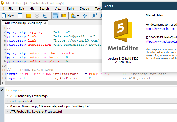Open the File menu
The width and height of the screenshot is (177, 122).
11,9
